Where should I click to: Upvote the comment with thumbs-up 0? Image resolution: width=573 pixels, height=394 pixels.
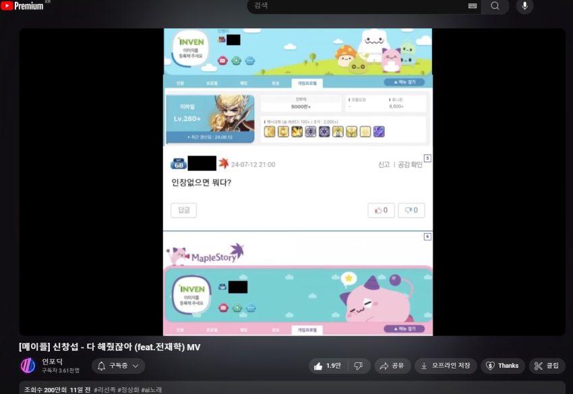(381, 210)
